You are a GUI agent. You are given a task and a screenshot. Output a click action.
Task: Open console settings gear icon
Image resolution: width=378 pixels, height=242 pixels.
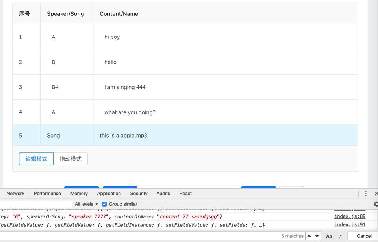point(376,204)
